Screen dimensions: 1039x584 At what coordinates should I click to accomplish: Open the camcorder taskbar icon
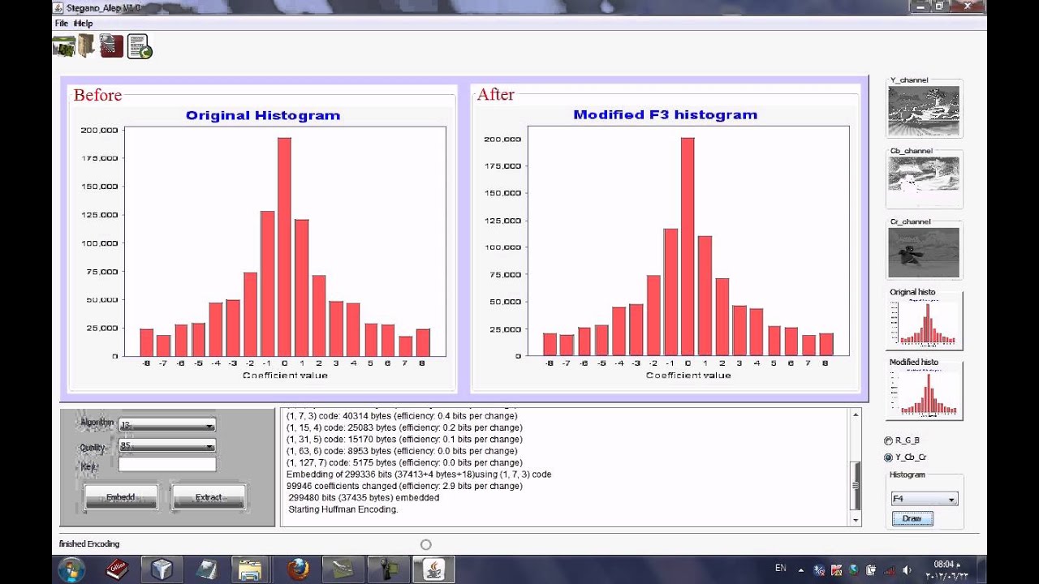(387, 569)
